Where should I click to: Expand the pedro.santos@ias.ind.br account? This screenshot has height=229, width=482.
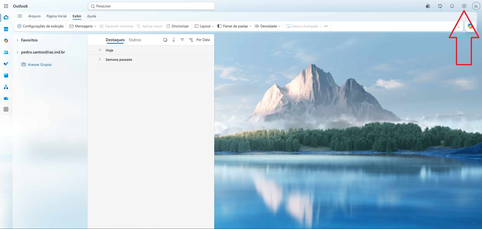(17, 52)
